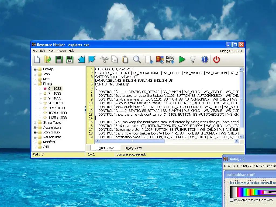Switch to the Binary View tab

pyautogui.click(x=133, y=148)
